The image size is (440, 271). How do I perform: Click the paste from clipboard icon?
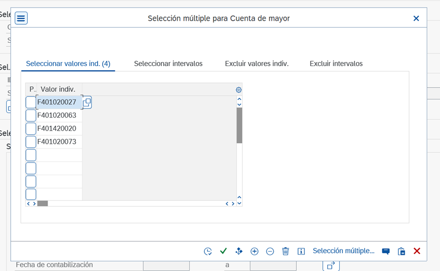coord(402,251)
